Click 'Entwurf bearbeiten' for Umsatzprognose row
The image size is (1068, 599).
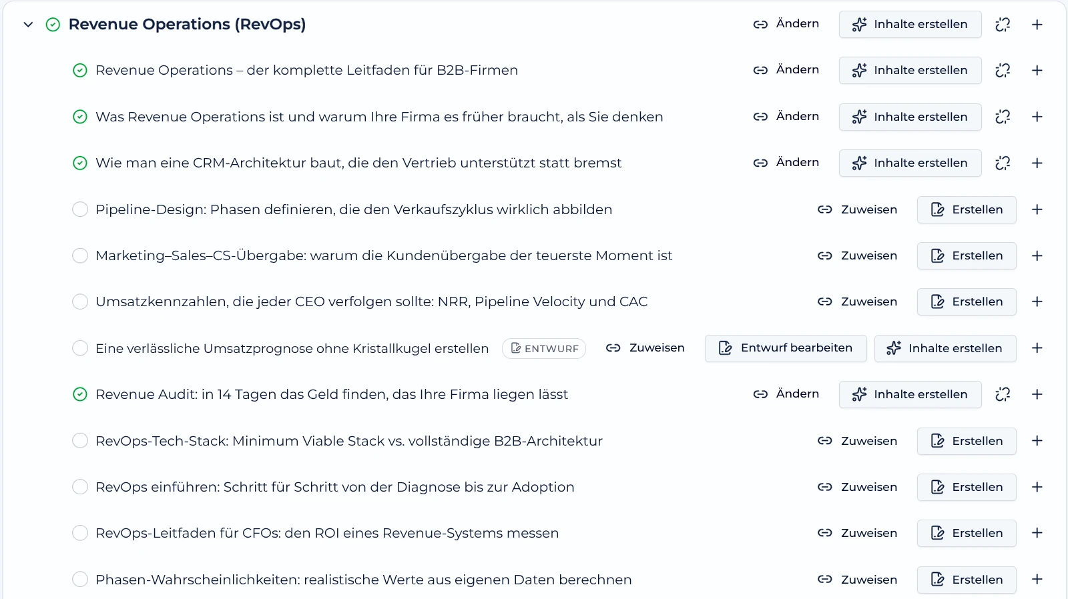(x=786, y=348)
